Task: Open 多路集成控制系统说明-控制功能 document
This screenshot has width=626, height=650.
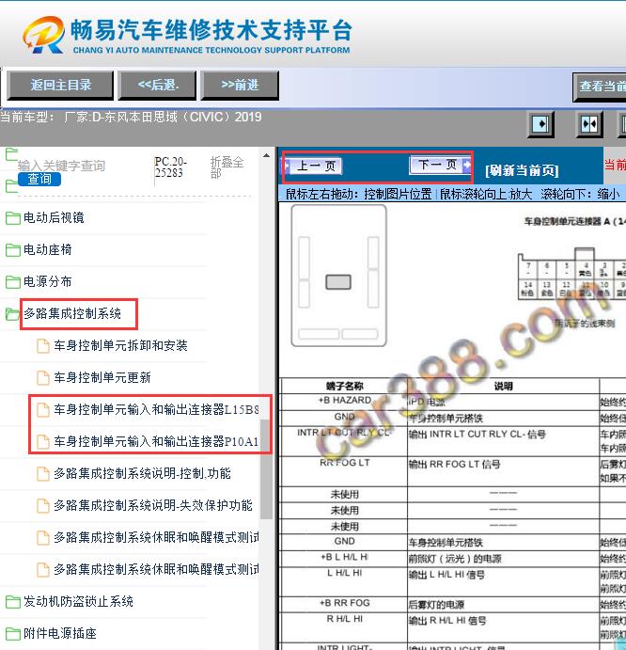Action: [142, 473]
